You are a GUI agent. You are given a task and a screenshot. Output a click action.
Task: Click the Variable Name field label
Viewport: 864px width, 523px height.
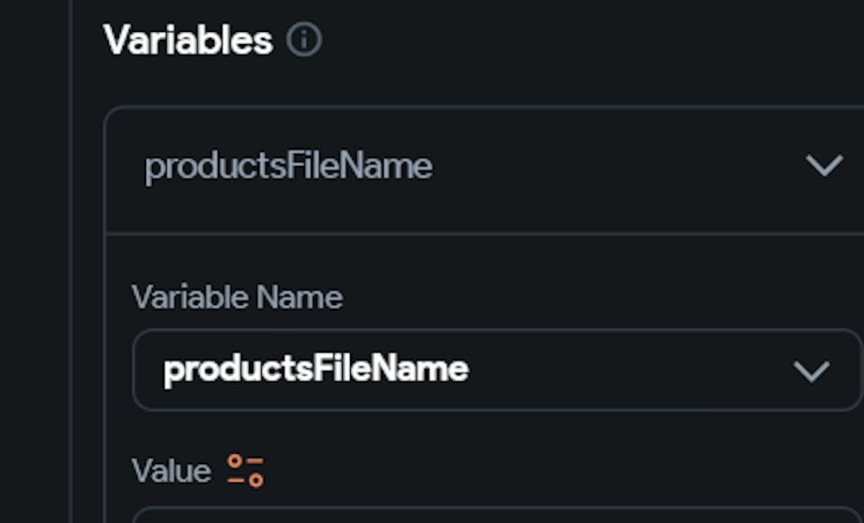237,297
